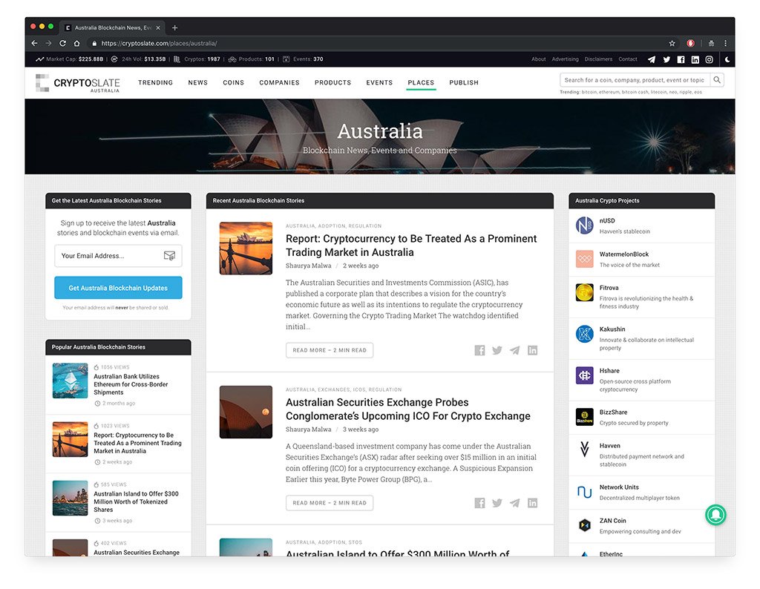Open the green live chat bubble

715,515
